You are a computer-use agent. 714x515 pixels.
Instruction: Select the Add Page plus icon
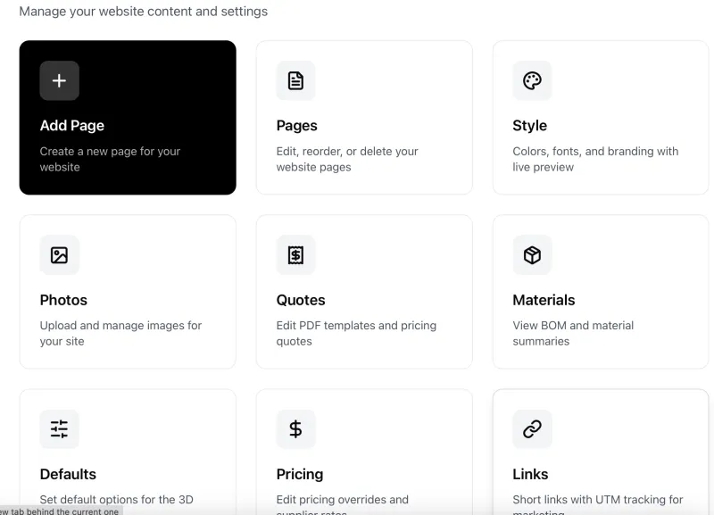(59, 80)
